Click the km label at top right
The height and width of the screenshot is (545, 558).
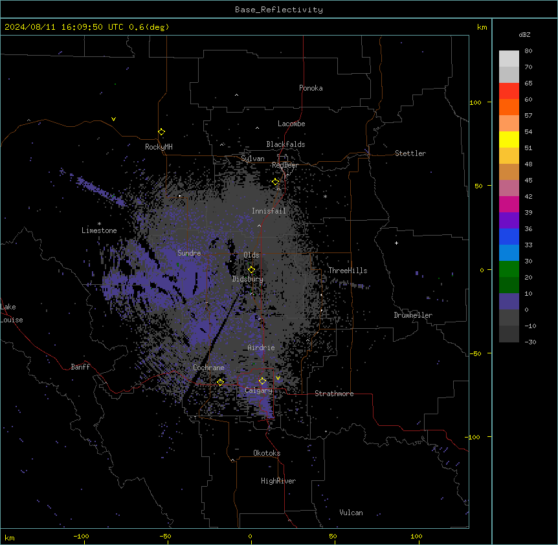tap(482, 27)
